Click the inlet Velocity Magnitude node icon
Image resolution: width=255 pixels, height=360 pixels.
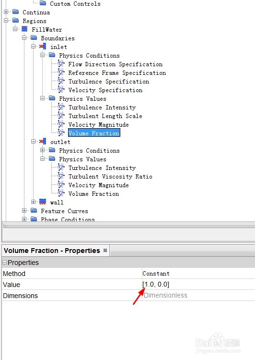[x=61, y=124]
